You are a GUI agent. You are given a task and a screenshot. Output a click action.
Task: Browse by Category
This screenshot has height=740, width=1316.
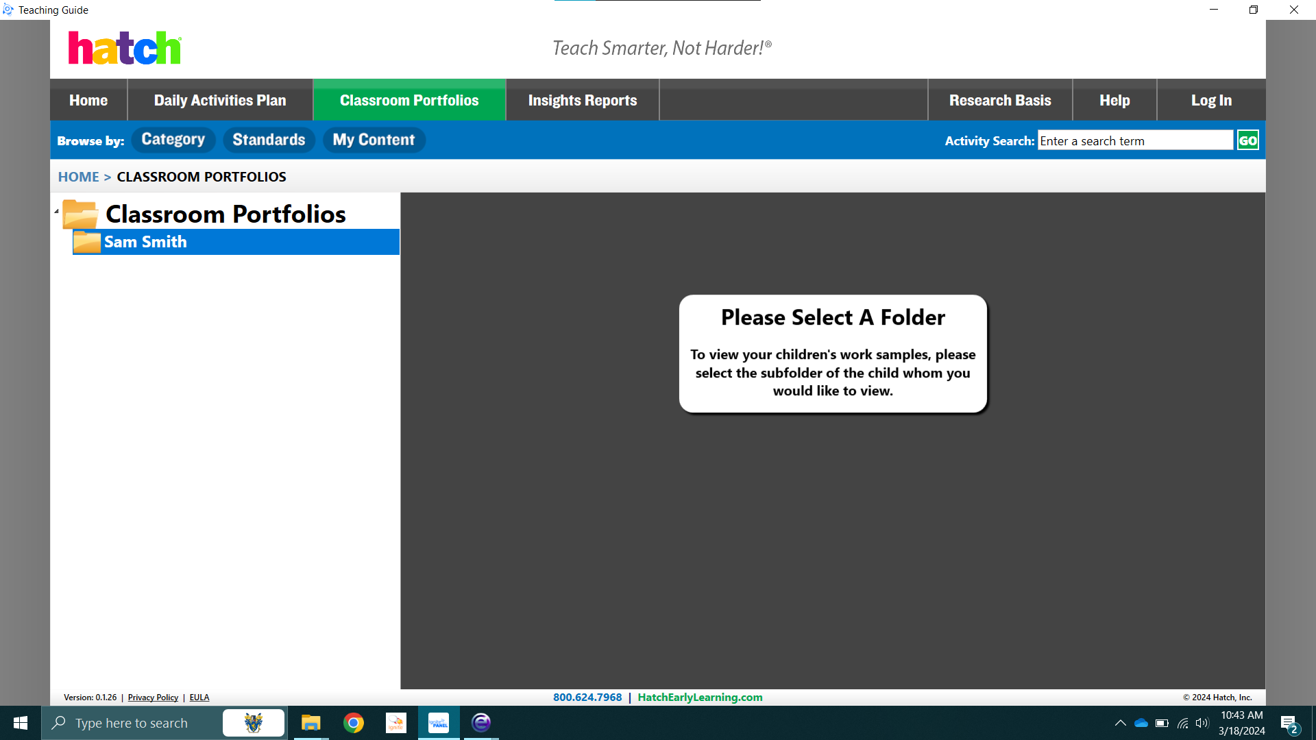pos(173,140)
